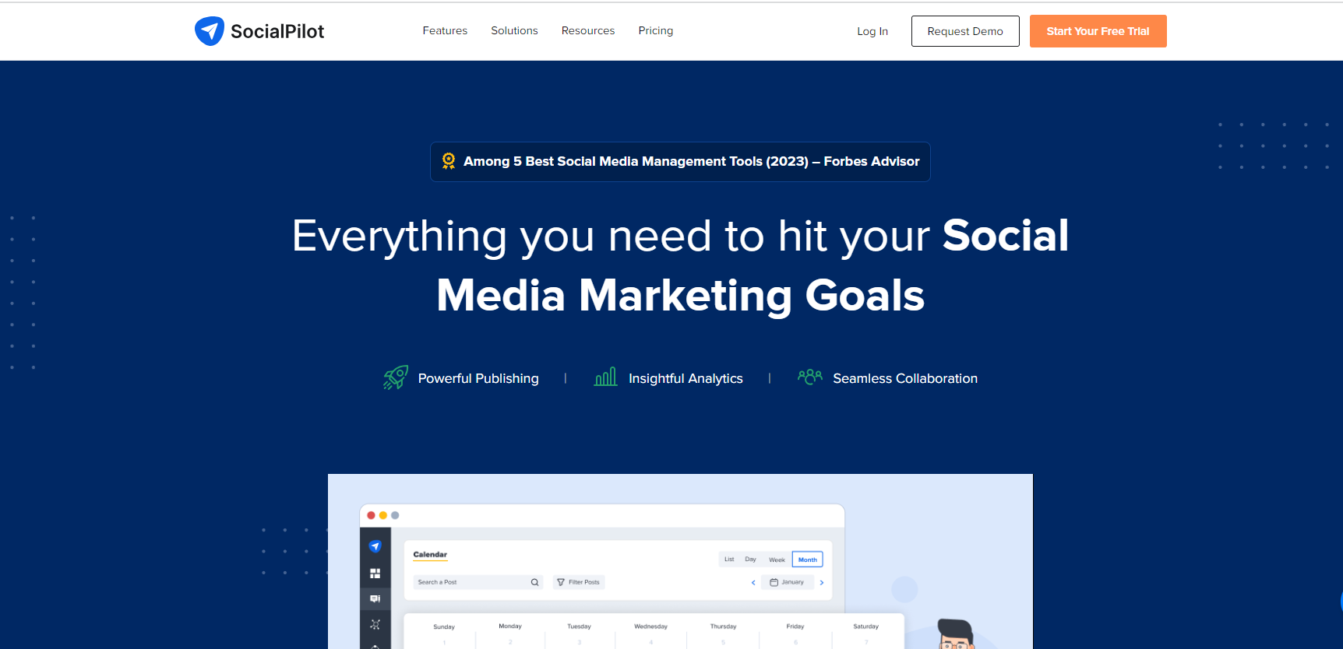Click the calendar icon beside January
1343x649 pixels.
pos(774,582)
